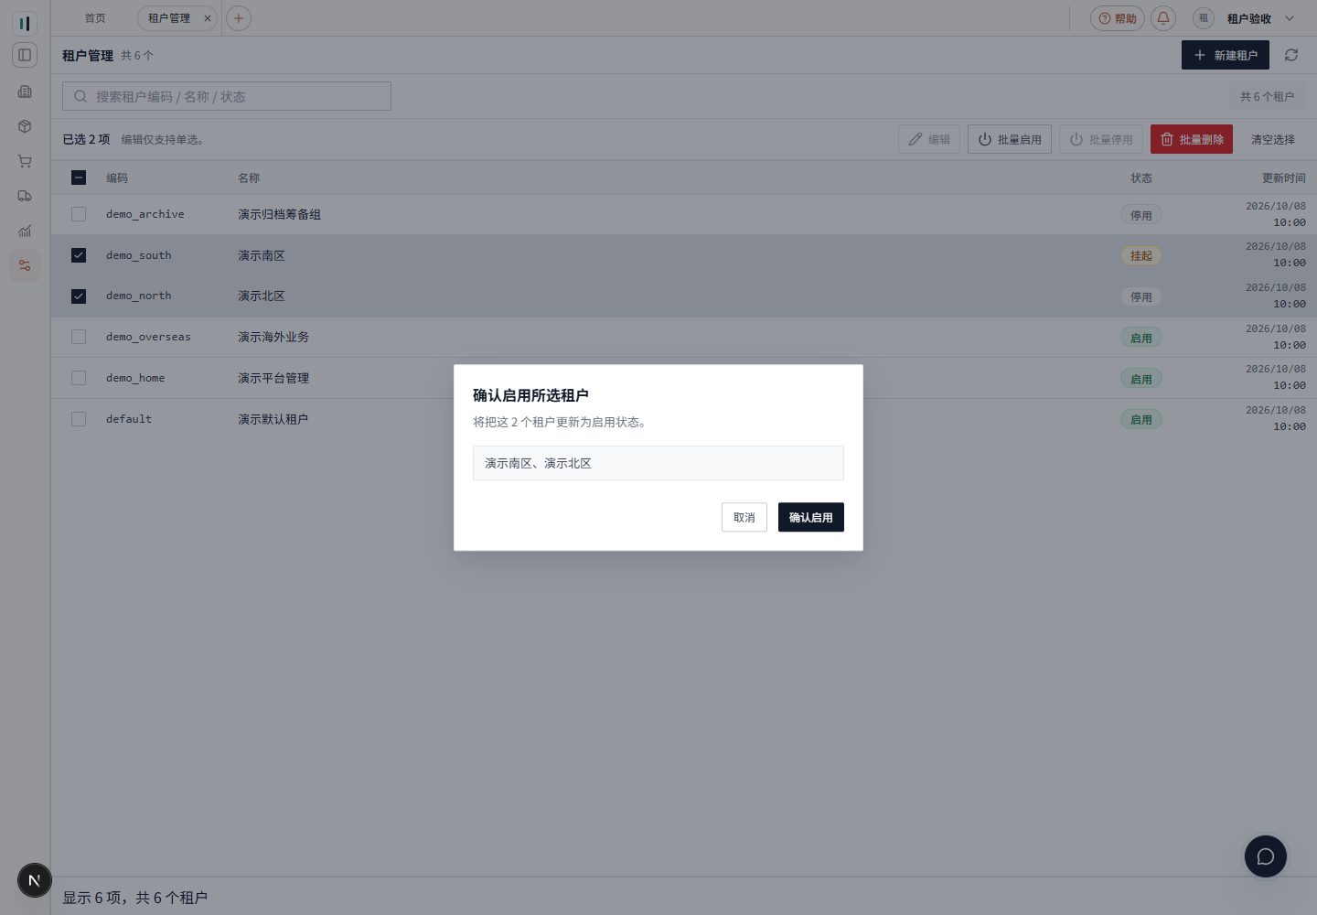The width and height of the screenshot is (1317, 915).
Task: Click the magnifier icon in search box
Action: pyautogui.click(x=80, y=96)
